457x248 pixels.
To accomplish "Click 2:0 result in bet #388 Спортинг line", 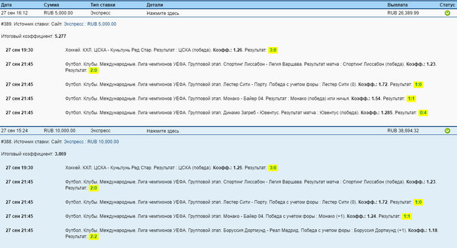I will tap(93, 188).
